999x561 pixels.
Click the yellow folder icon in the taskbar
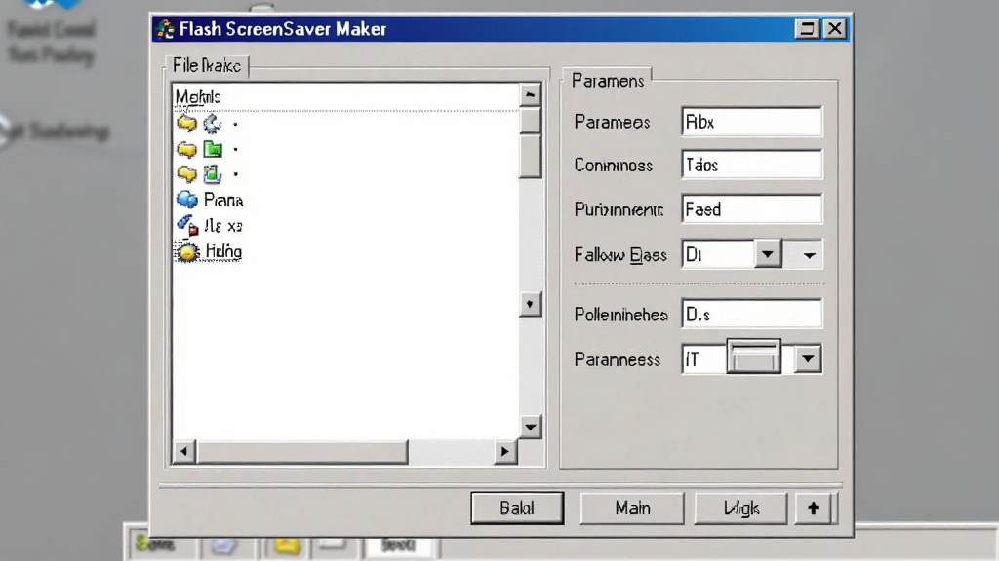(286, 545)
